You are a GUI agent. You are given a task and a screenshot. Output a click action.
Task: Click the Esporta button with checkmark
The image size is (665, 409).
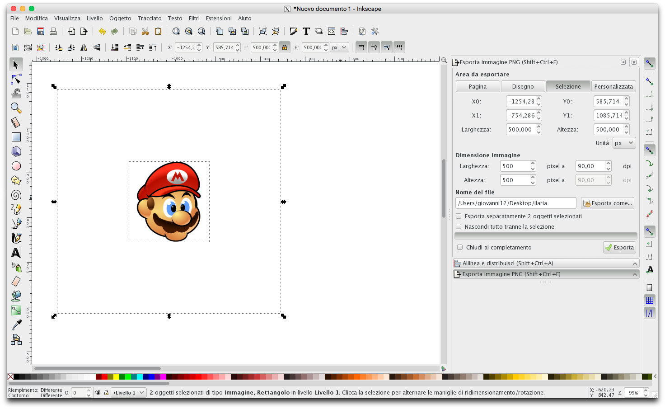coord(619,247)
